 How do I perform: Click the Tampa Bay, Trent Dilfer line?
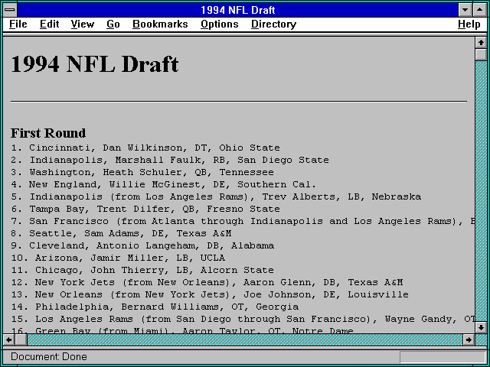coord(145,209)
